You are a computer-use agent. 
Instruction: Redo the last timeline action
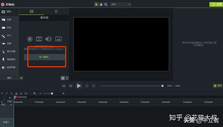(7, 93)
